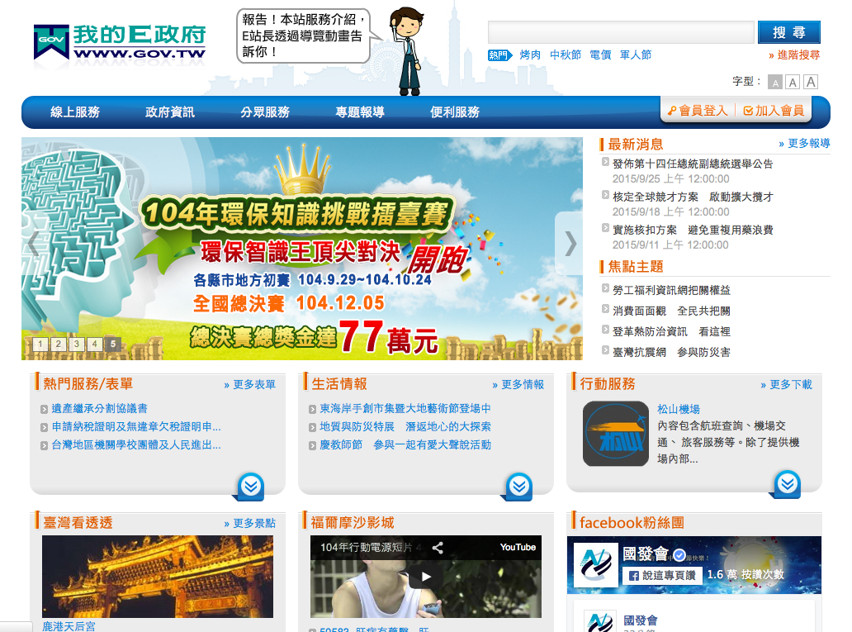Image resolution: width=852 pixels, height=632 pixels.
Task: Expand the 熱門服務/表單 panel arrow
Action: (x=250, y=486)
